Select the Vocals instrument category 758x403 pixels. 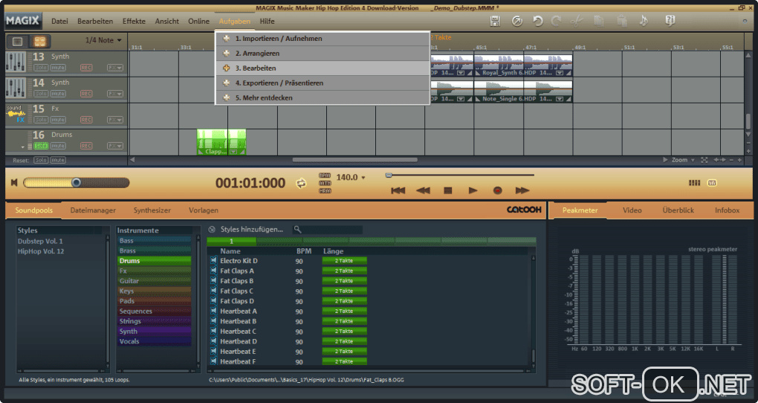click(155, 341)
